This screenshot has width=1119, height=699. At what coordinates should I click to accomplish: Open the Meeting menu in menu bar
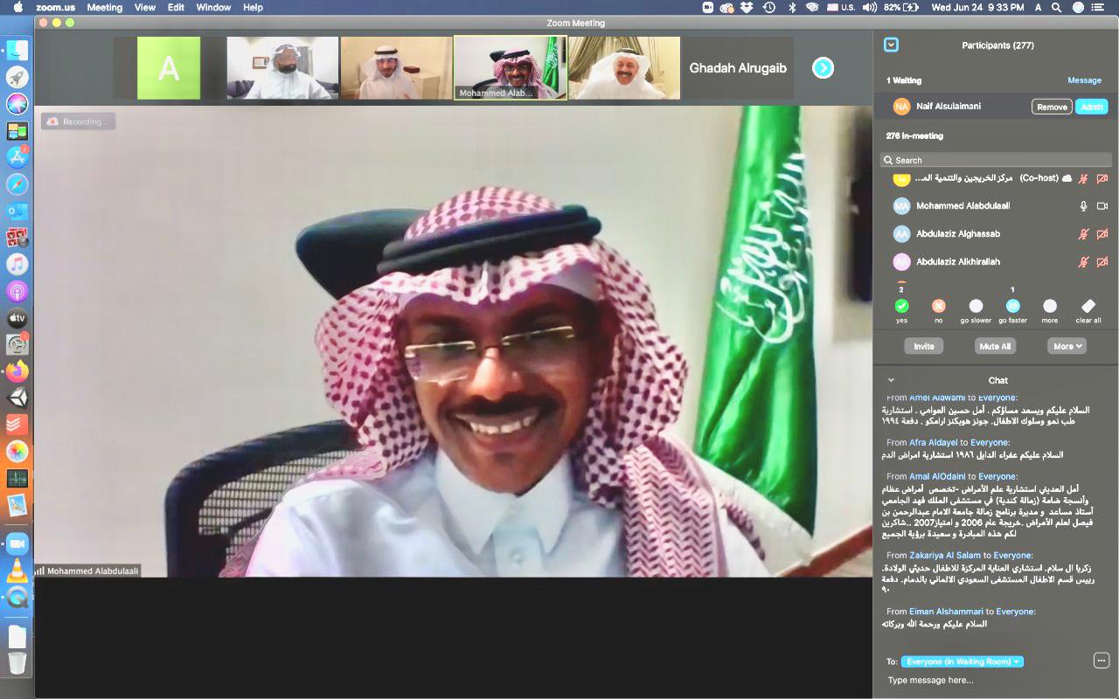104,7
